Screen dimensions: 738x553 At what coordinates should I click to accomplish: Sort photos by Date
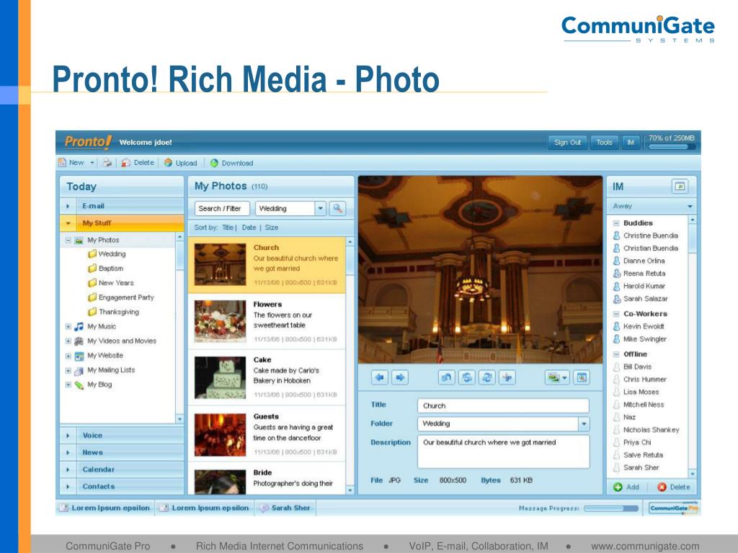pyautogui.click(x=249, y=228)
